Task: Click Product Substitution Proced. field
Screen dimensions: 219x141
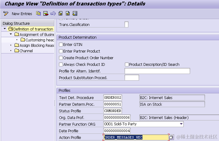Action: coord(132,78)
